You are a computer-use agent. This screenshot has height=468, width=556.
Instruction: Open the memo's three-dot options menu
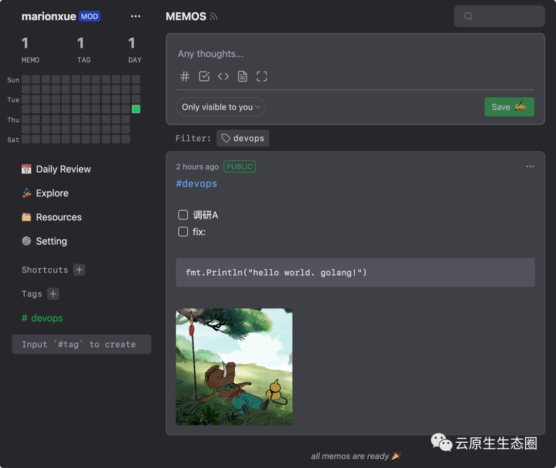click(x=530, y=166)
